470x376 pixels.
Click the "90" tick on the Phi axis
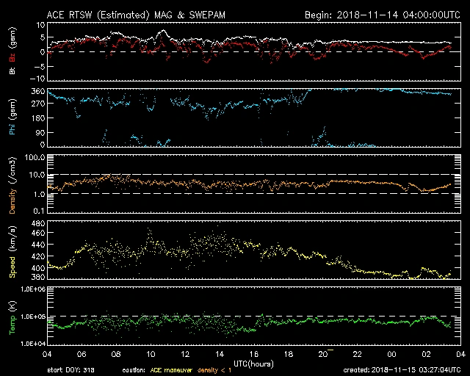[x=40, y=132]
